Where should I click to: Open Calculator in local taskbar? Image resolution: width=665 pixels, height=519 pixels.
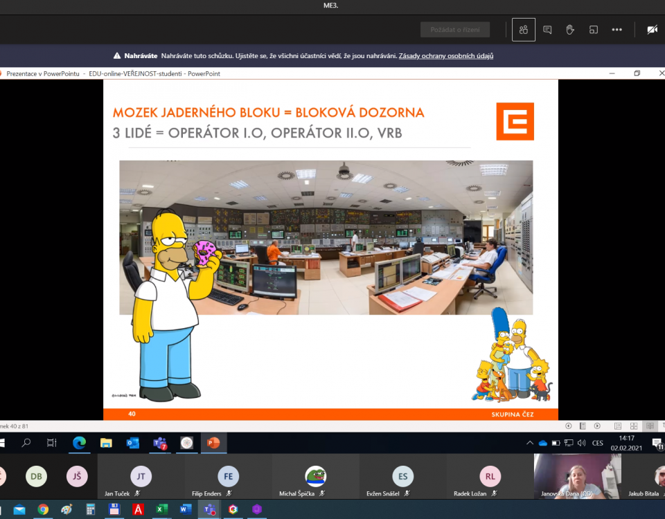tap(90, 509)
